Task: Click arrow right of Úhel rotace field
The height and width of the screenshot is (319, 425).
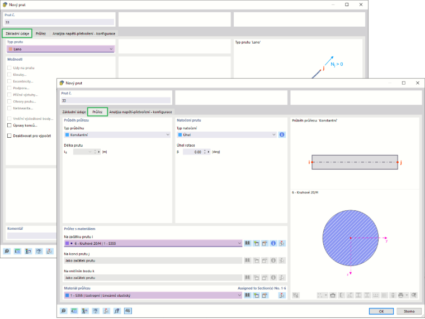Action: coord(209,152)
